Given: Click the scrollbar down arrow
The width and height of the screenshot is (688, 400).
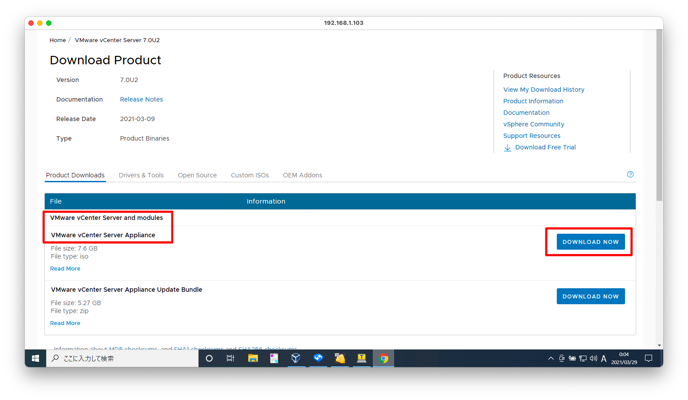Looking at the screenshot, I should pyautogui.click(x=660, y=345).
